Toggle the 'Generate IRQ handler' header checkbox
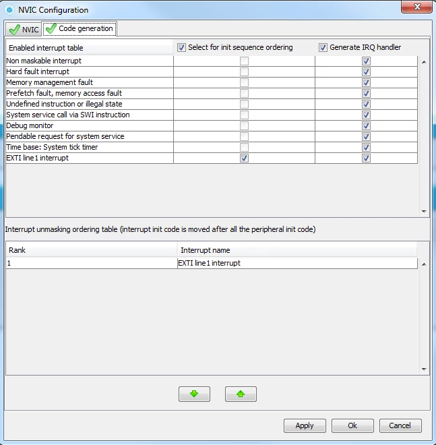 point(323,47)
